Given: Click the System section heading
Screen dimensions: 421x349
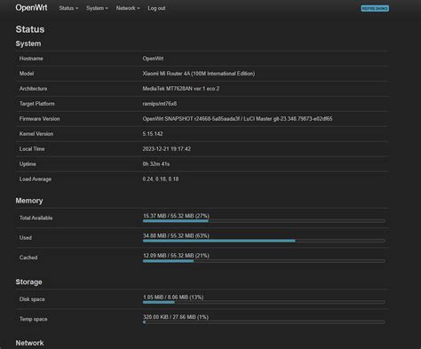Looking at the screenshot, I should (28, 44).
